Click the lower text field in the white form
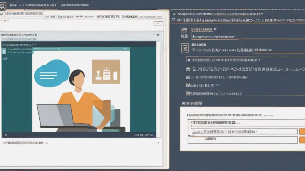 [x=242, y=140]
